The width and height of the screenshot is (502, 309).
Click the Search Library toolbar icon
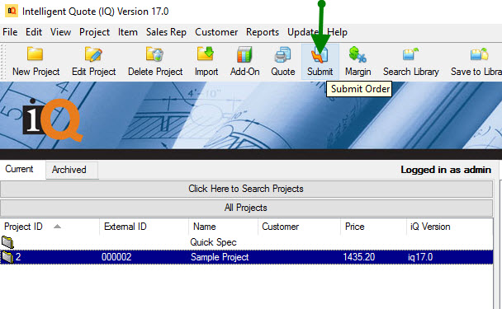[410, 54]
